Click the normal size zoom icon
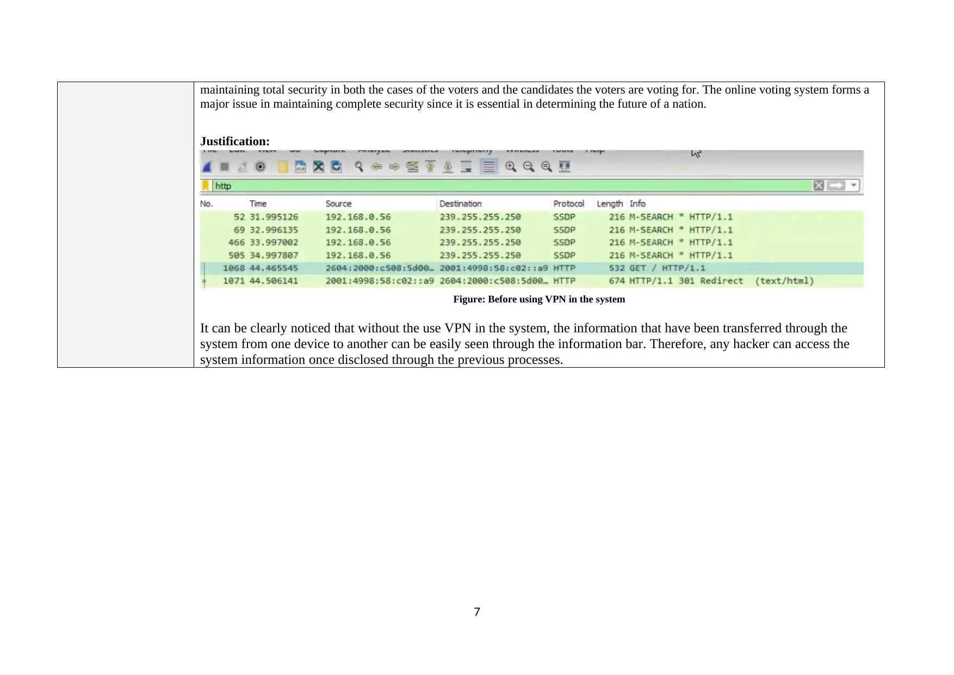 [547, 166]
